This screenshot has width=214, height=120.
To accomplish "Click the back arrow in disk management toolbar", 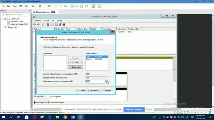I will [x=35, y=24].
